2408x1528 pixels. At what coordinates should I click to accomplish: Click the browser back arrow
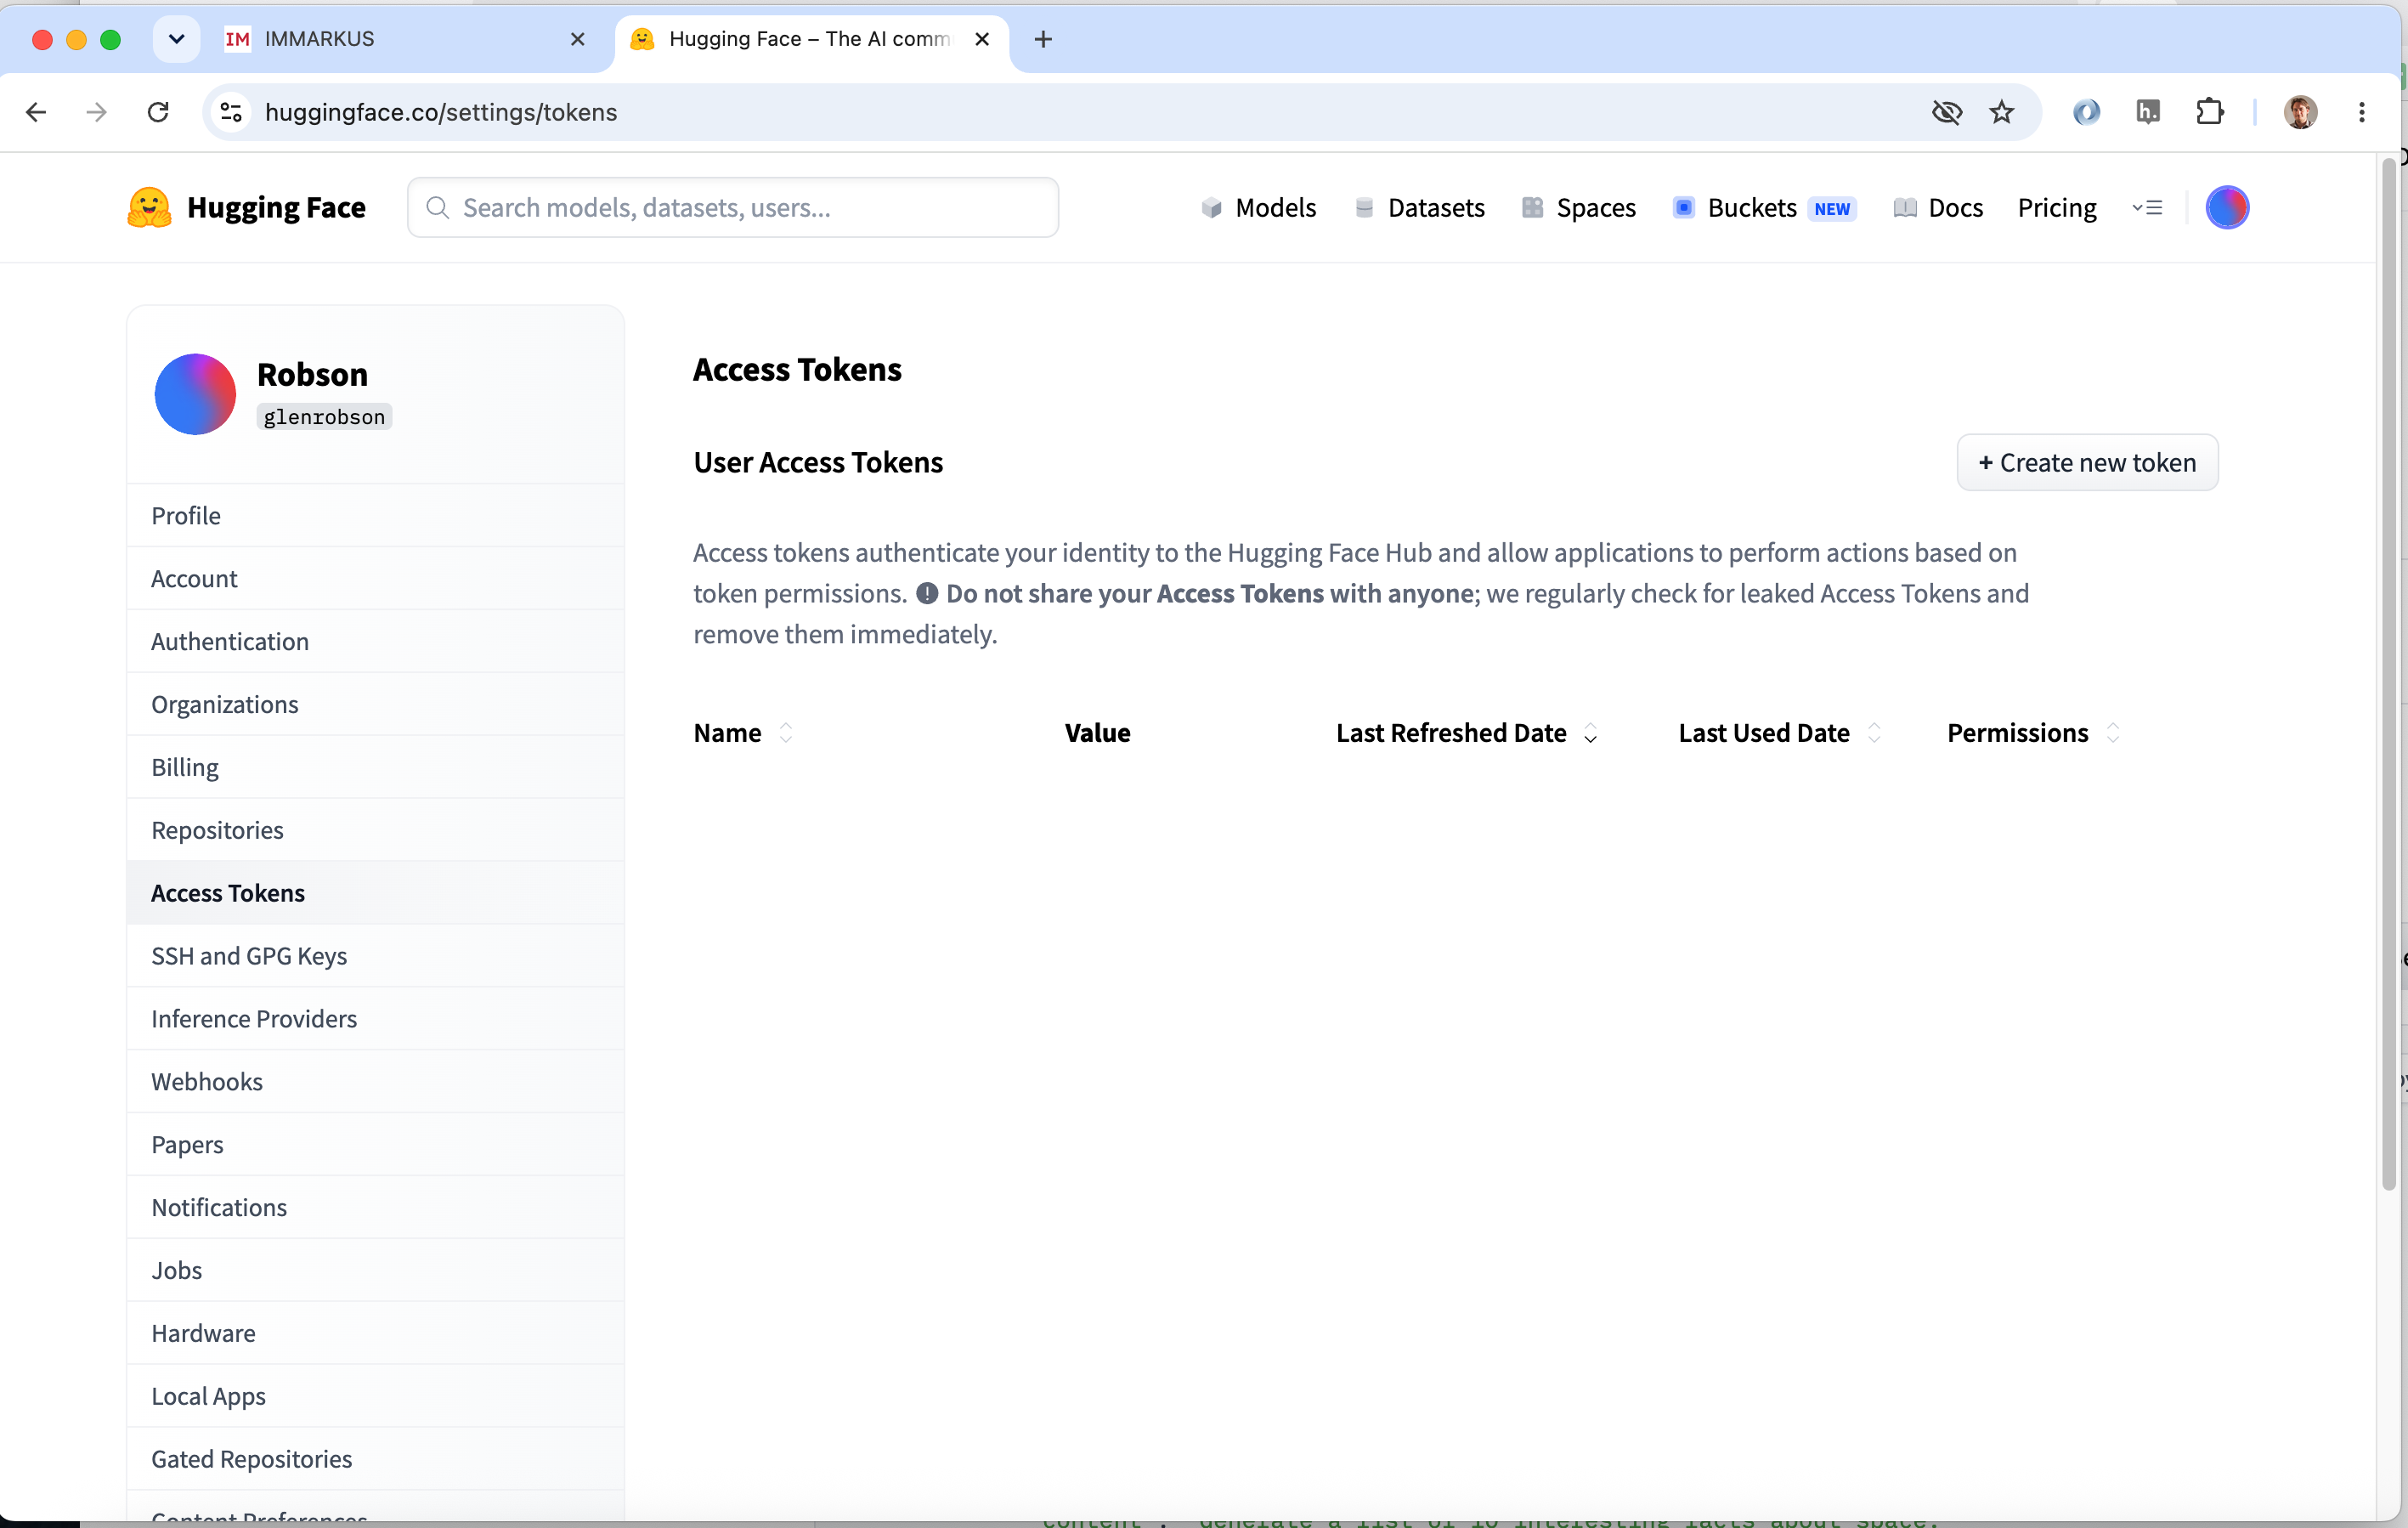[x=36, y=112]
